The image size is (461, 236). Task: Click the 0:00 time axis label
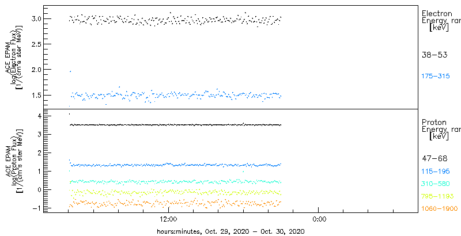pyautogui.click(x=319, y=219)
